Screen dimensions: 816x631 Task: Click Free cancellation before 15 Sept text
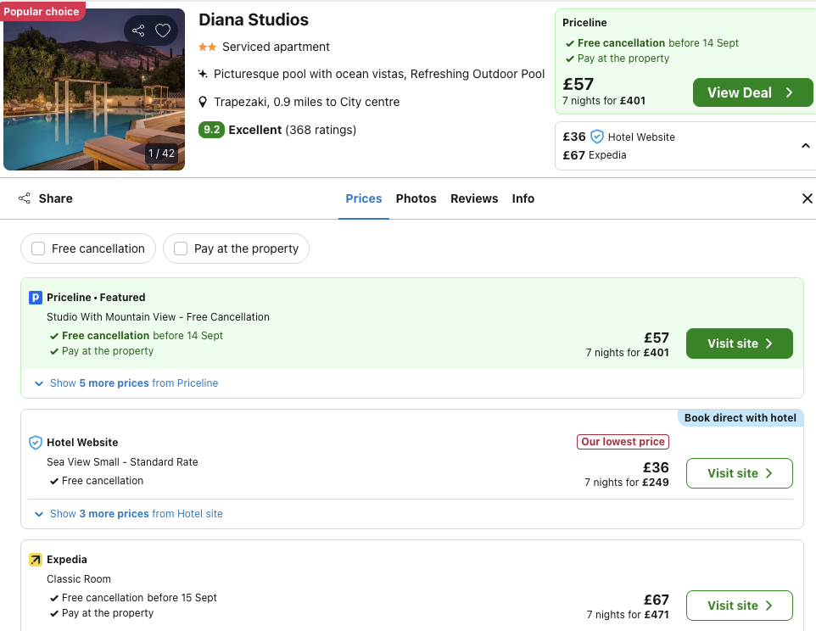coord(139,598)
